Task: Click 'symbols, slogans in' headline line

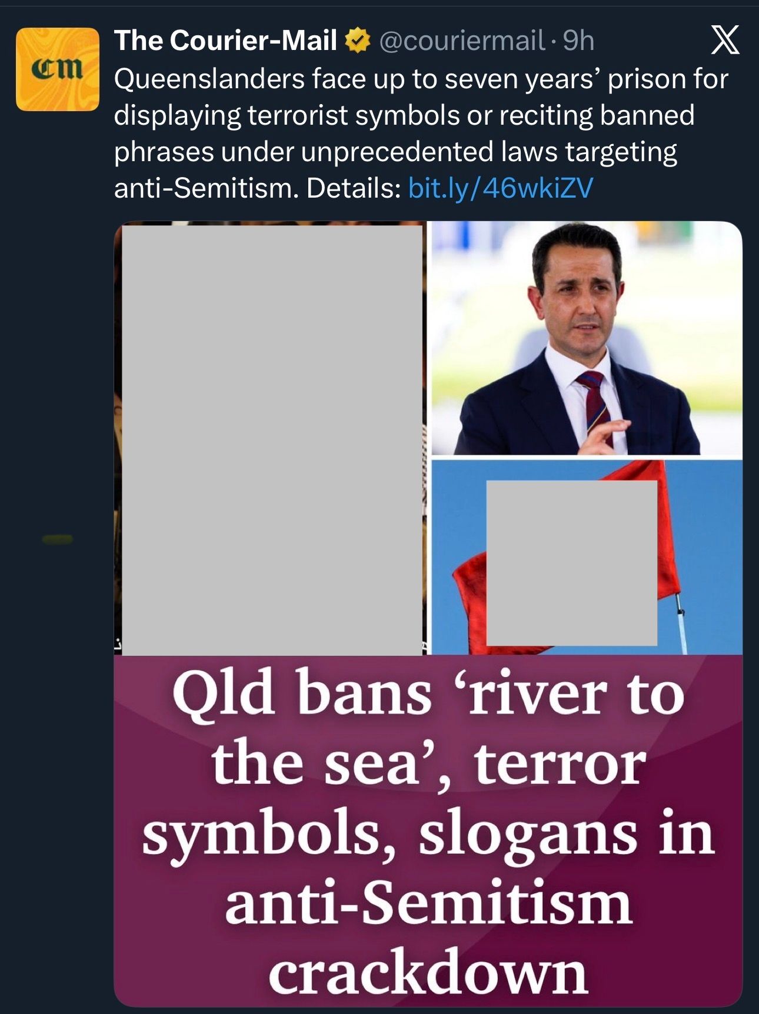Action: pyautogui.click(x=428, y=834)
